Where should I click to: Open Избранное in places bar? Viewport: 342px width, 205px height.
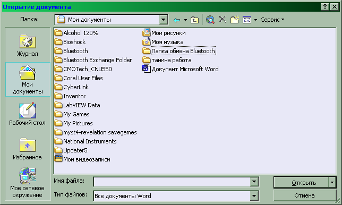pos(27,149)
